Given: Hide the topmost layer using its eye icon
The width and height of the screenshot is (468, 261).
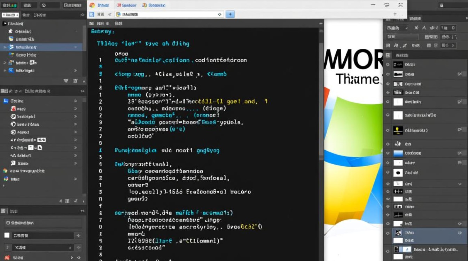Looking at the screenshot, I should (x=388, y=64).
